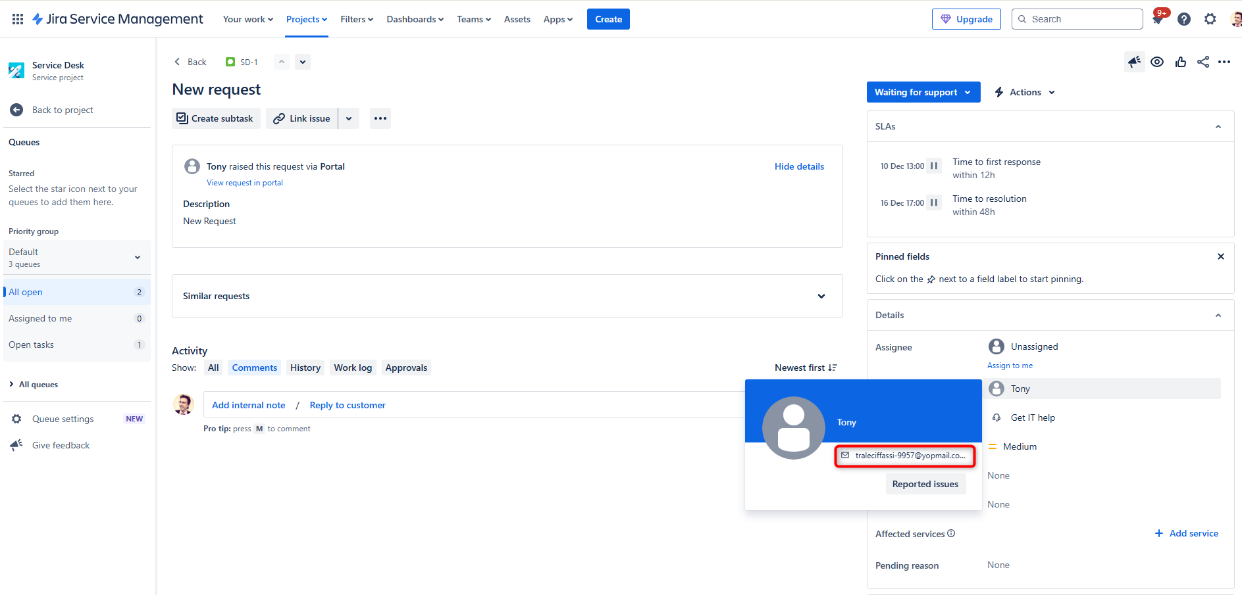1242x595 pixels.
Task: Click Tony's large profile avatar
Action: click(793, 427)
